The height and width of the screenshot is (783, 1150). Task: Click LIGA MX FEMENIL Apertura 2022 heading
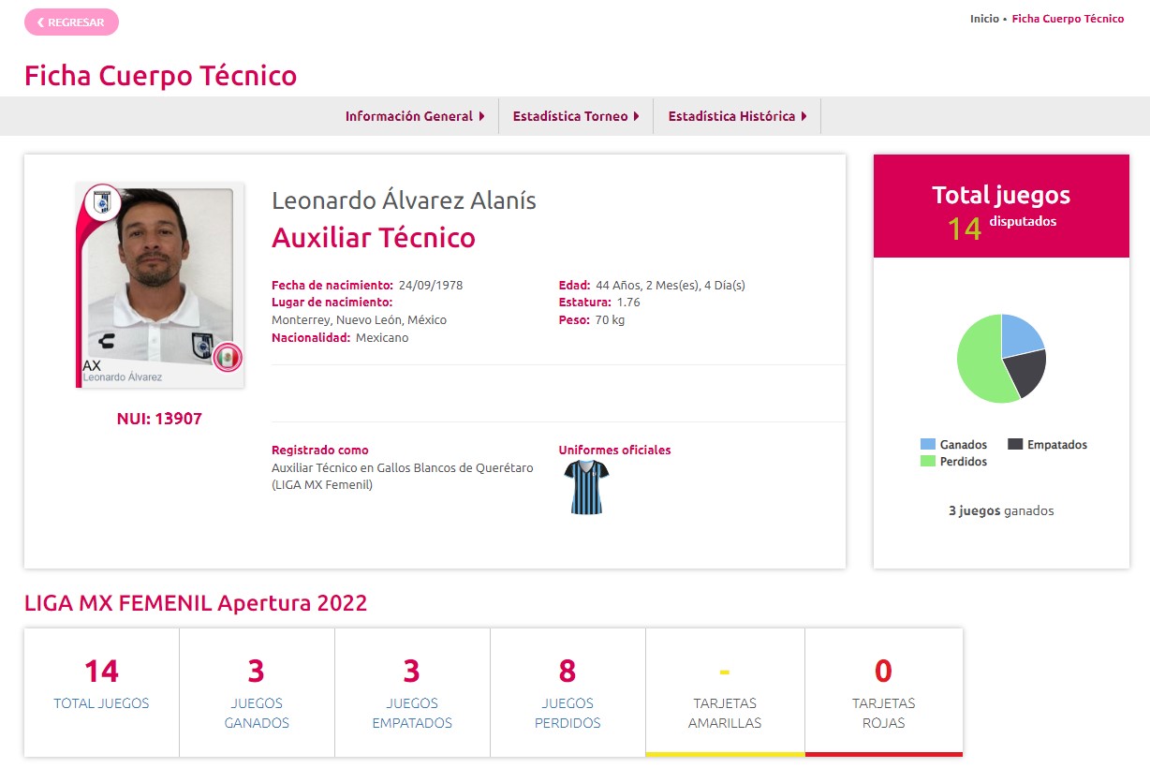pos(196,603)
